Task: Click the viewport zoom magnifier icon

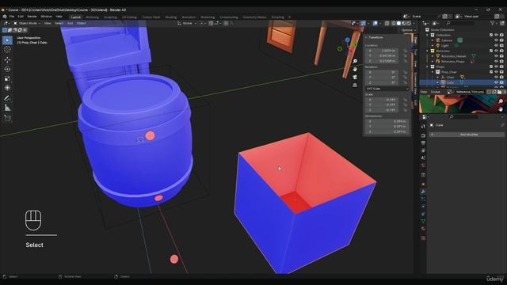Action: click(355, 61)
